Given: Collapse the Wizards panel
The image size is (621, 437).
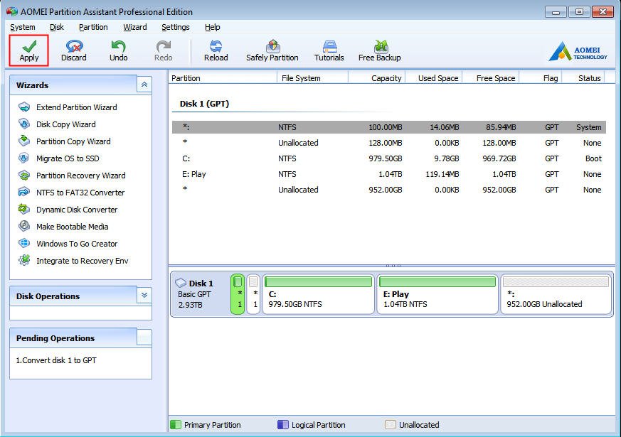Looking at the screenshot, I should tap(144, 85).
